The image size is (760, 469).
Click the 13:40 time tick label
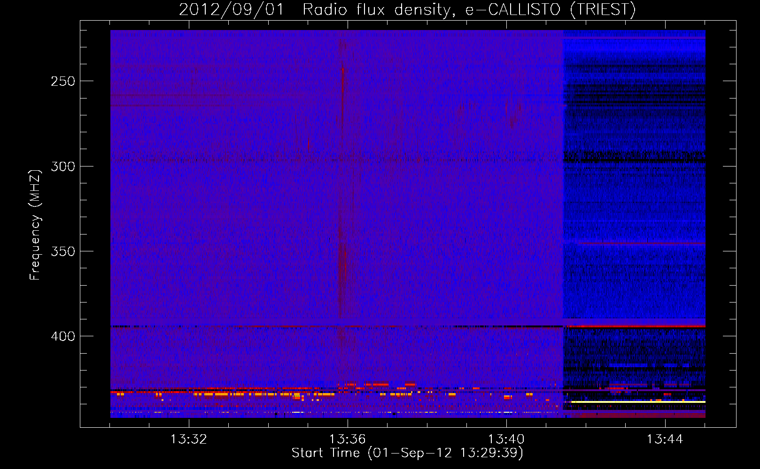point(506,439)
